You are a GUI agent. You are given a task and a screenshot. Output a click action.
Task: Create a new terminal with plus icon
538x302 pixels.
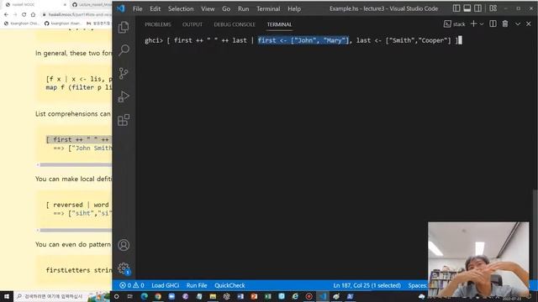[x=474, y=23]
